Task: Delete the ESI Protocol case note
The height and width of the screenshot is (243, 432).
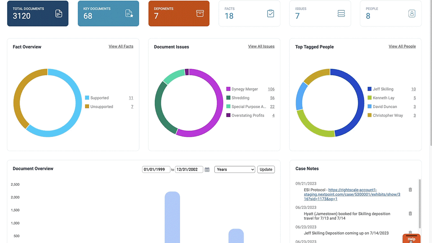Action: [x=410, y=190]
